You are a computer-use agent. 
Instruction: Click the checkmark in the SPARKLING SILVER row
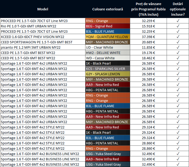(178, 69)
